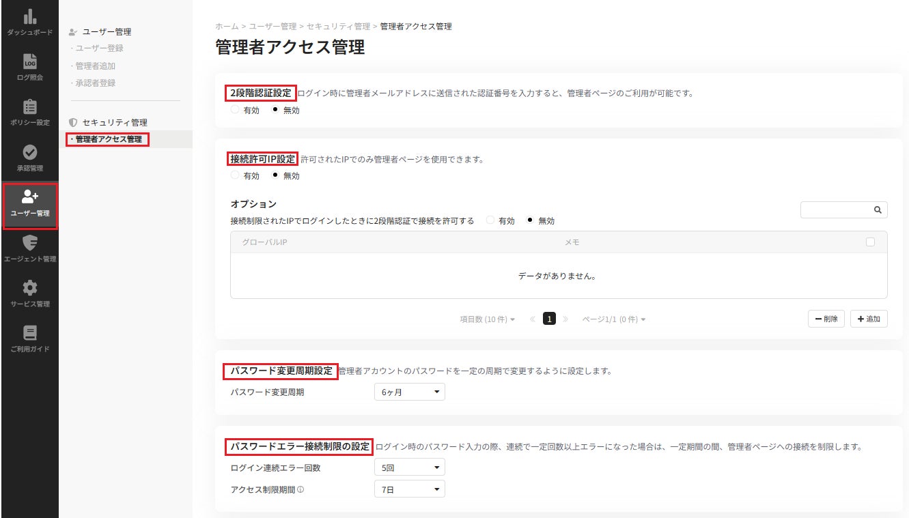909x518 pixels.
Task: Select 無効 for the オプション 2段階認証 allow setting
Action: [x=531, y=220]
